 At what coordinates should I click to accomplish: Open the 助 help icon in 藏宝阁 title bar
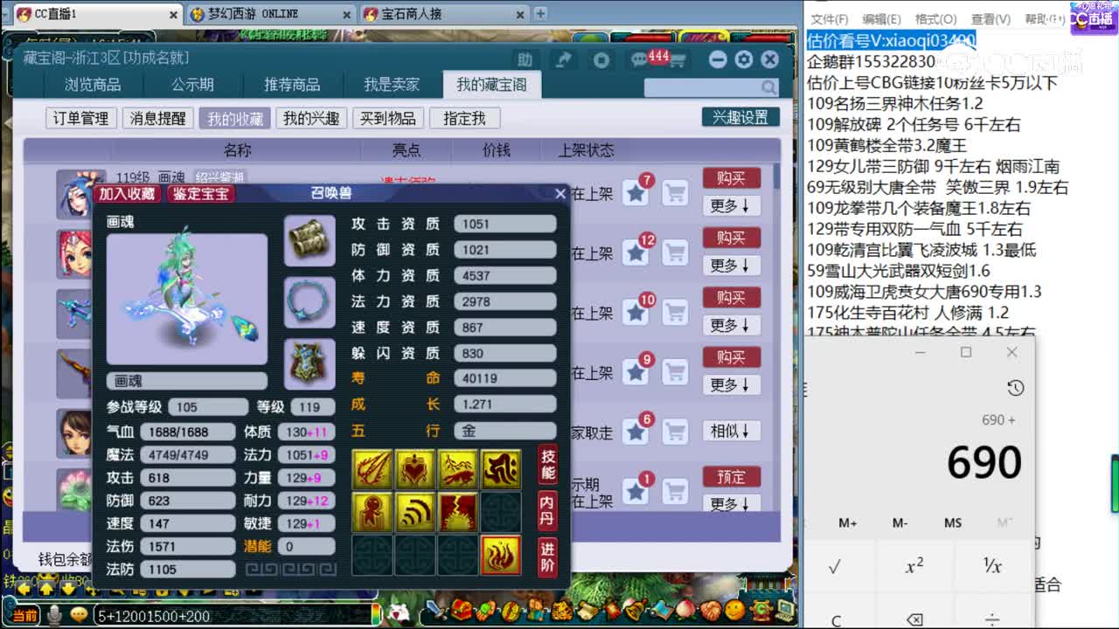pyautogui.click(x=525, y=59)
